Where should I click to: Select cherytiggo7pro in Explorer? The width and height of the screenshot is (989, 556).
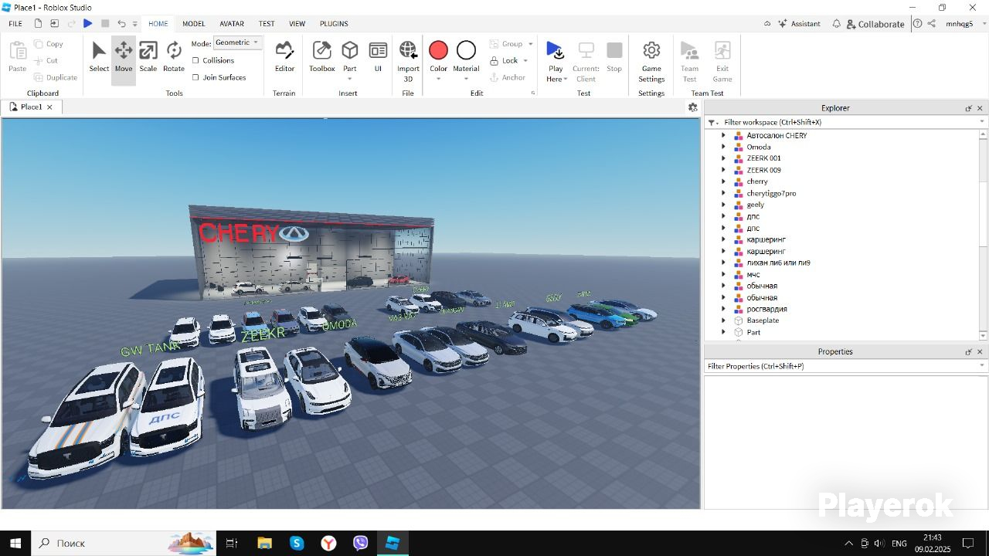pos(771,193)
